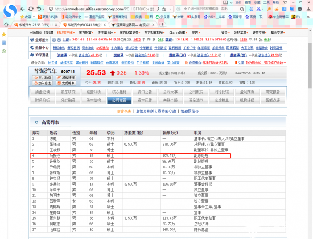Viewport: 313px width, 239px height.
Task: Switch to the 操盘必读 tab
Action: 42,92
